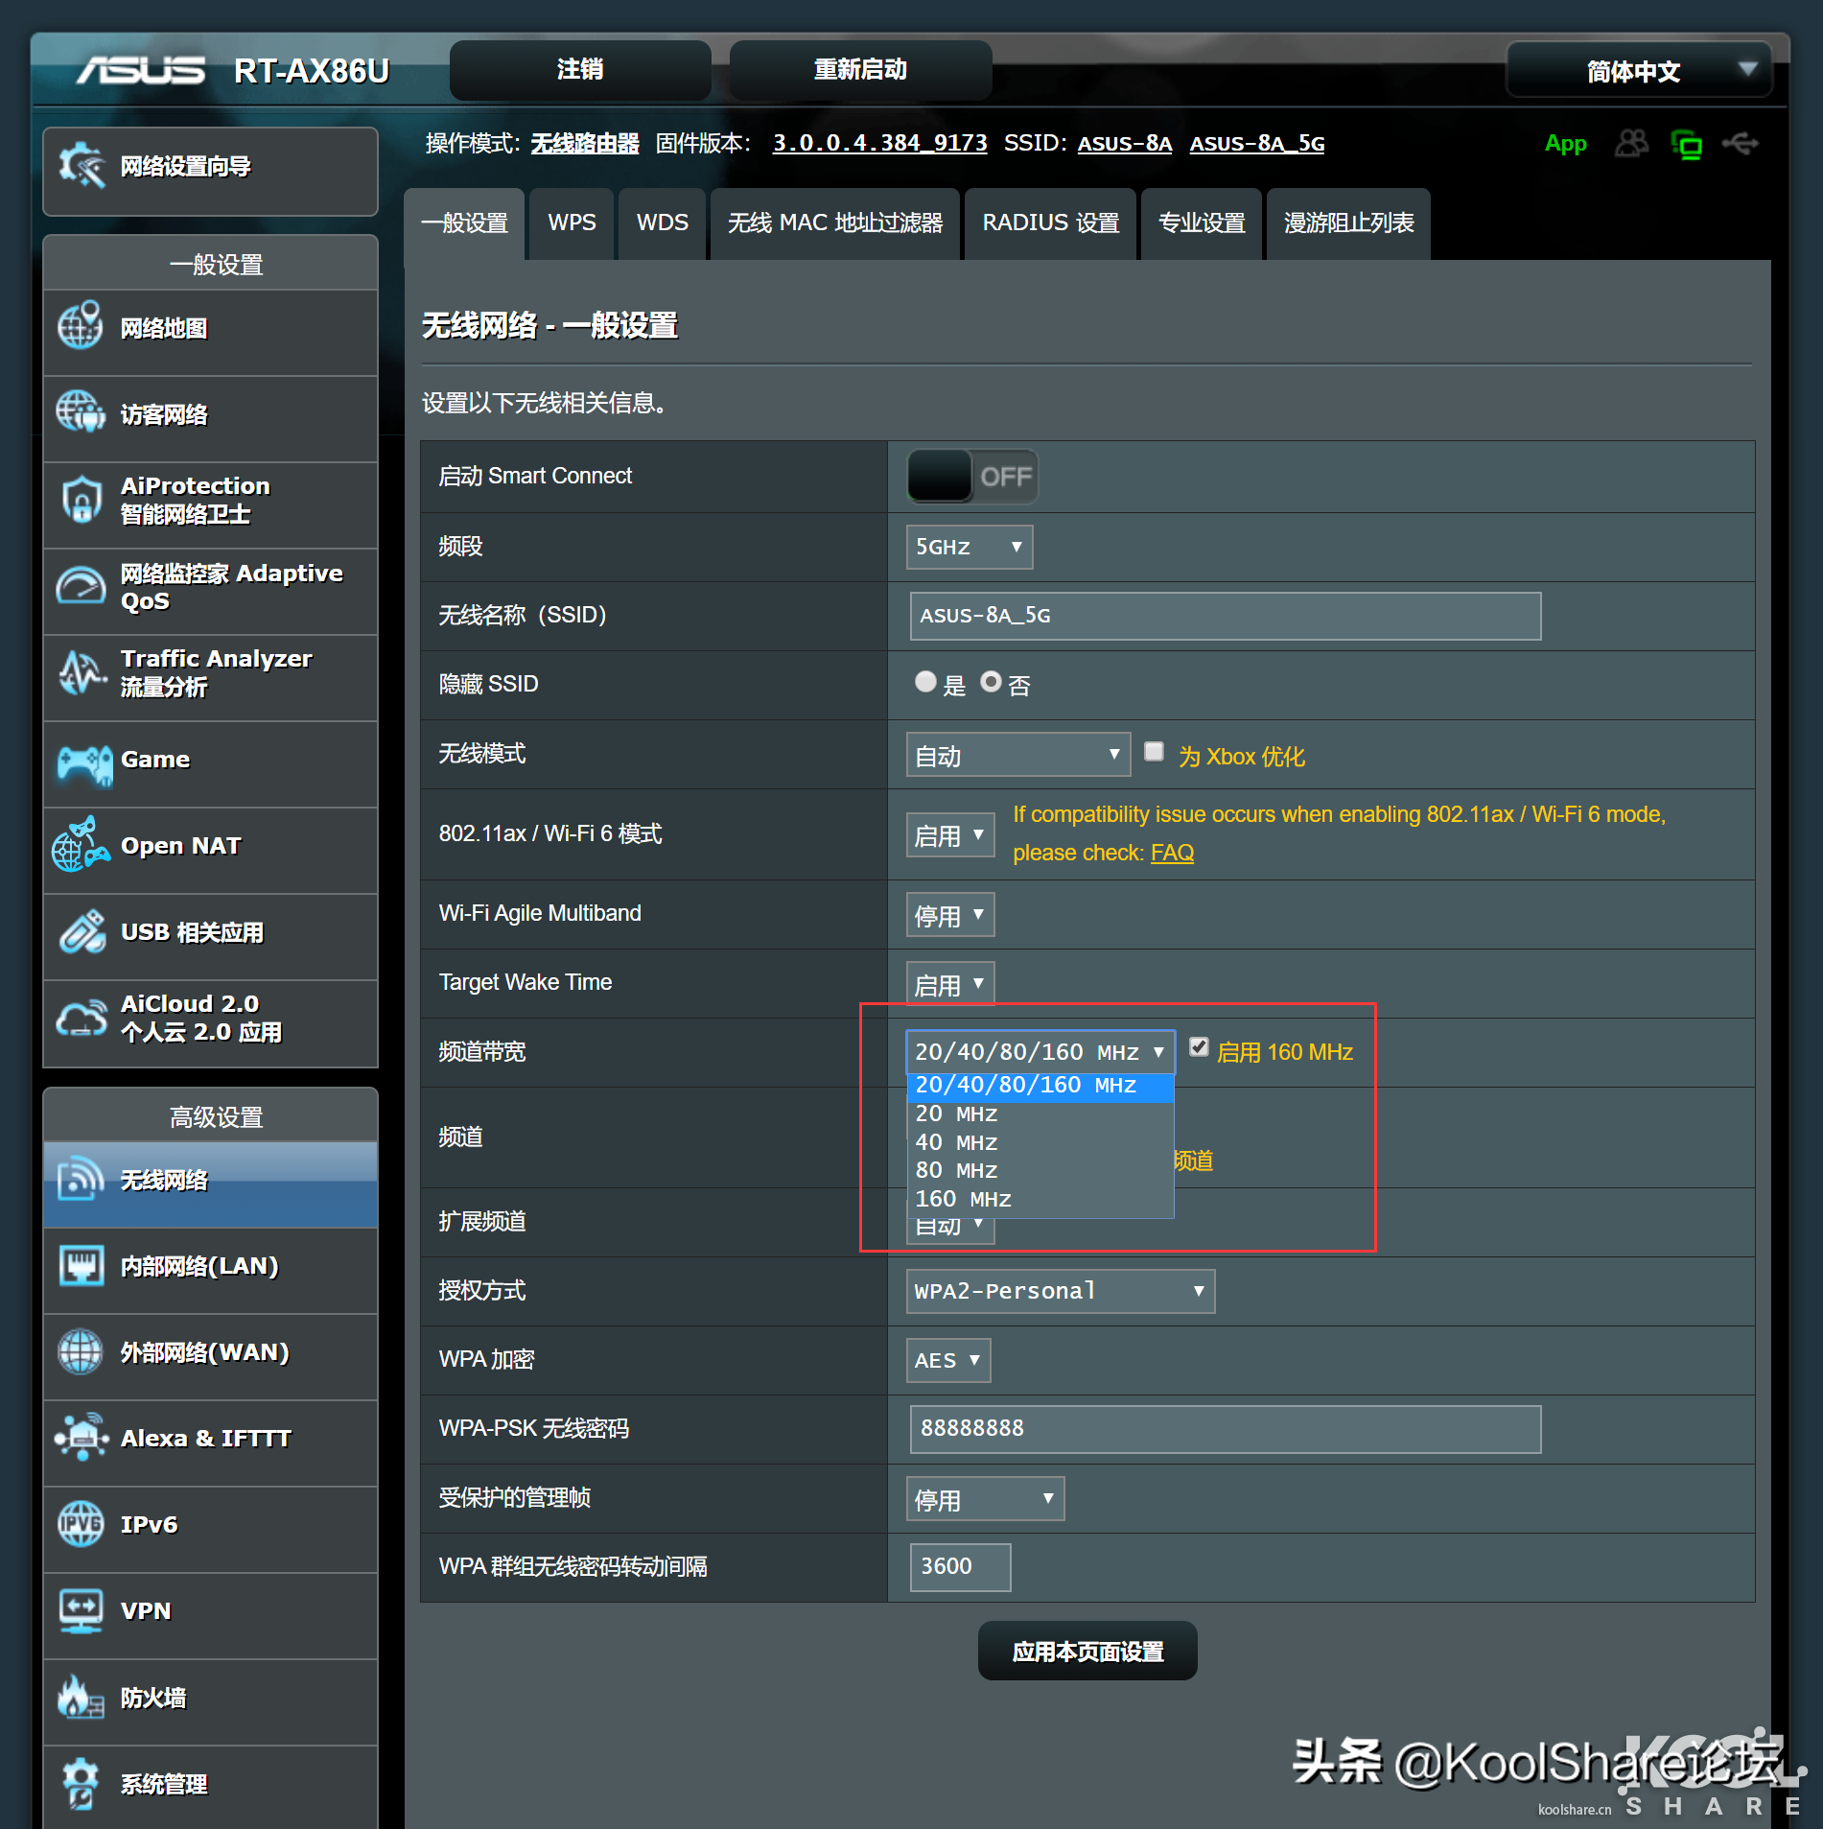Click the Firewall flame icon

81,1697
